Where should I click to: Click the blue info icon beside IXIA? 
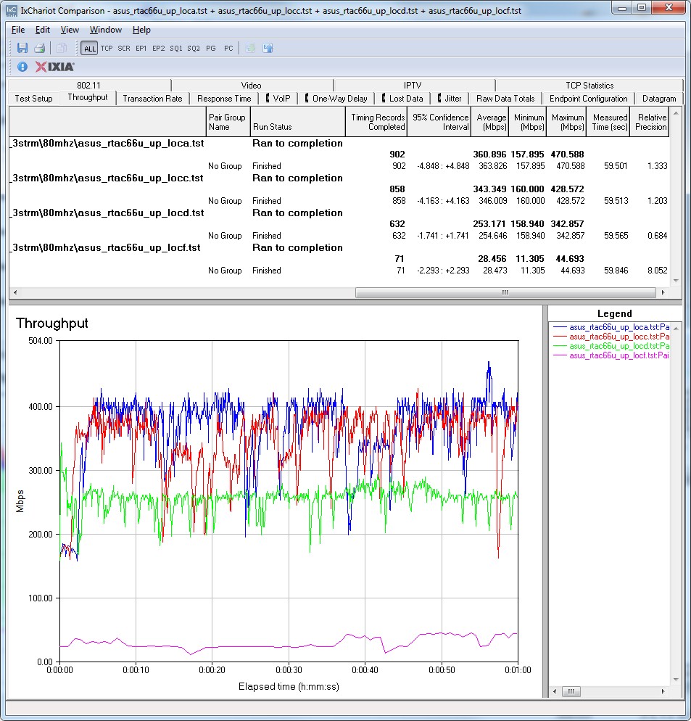pos(22,67)
